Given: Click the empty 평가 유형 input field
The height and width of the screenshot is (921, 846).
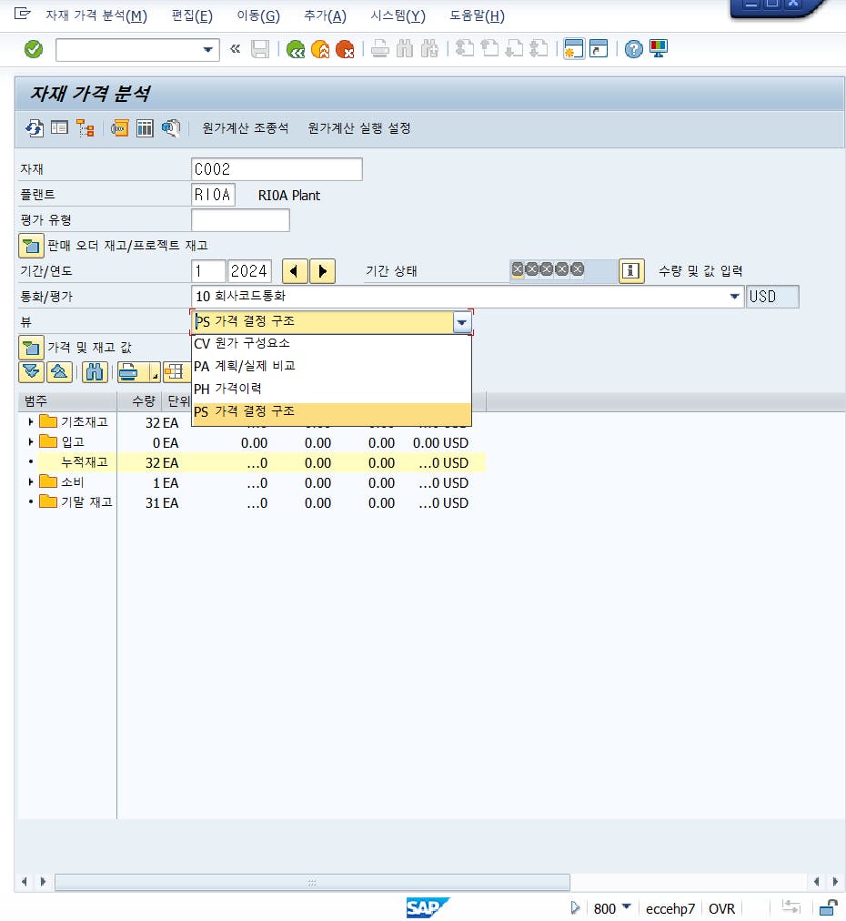Looking at the screenshot, I should pyautogui.click(x=240, y=220).
